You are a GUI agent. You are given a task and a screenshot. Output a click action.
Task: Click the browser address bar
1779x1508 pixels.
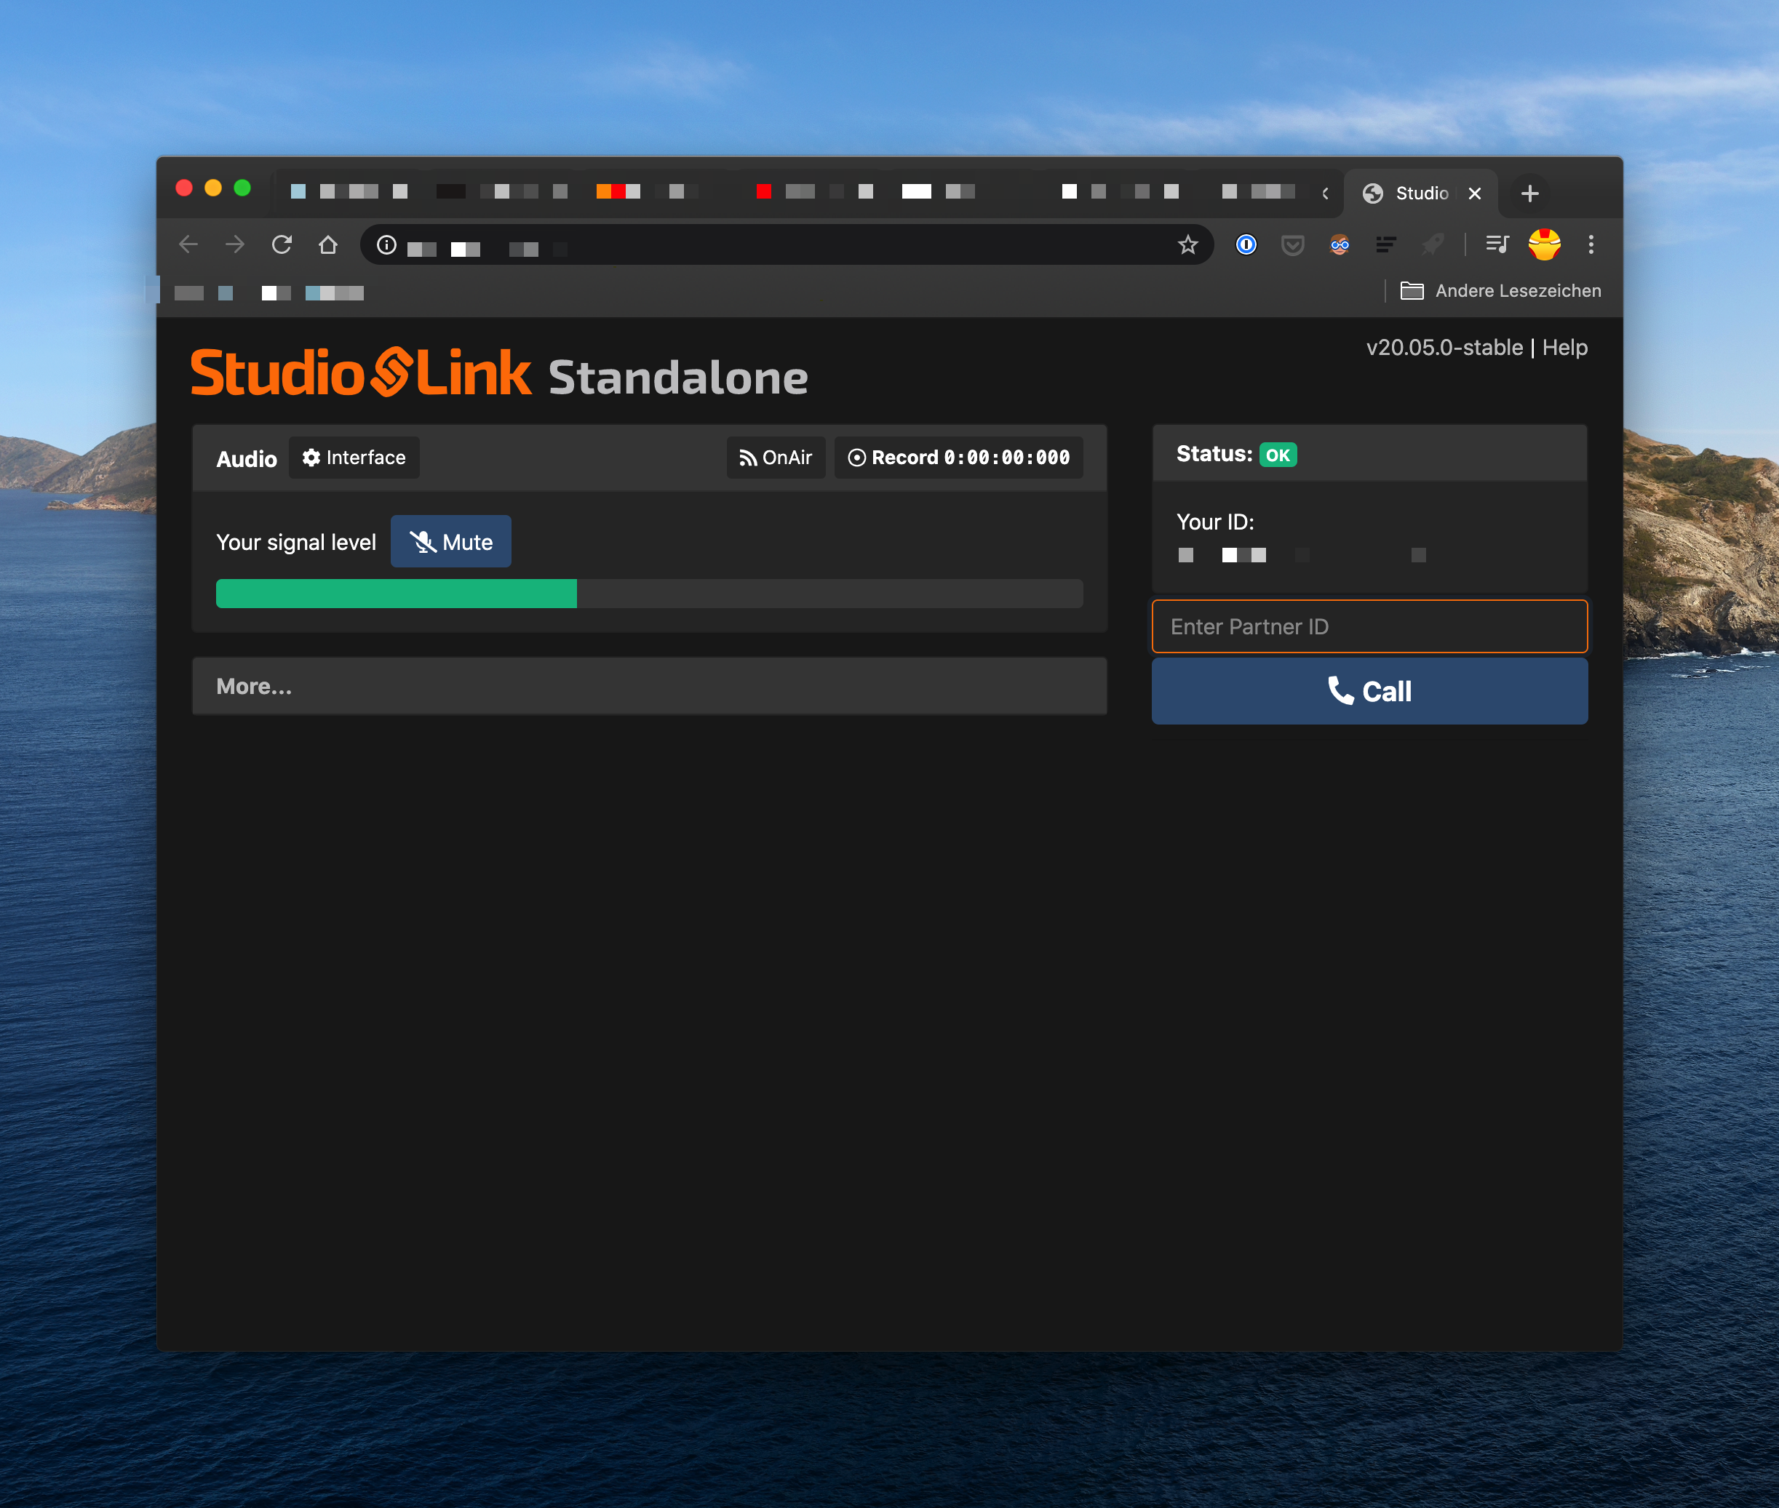(785, 245)
